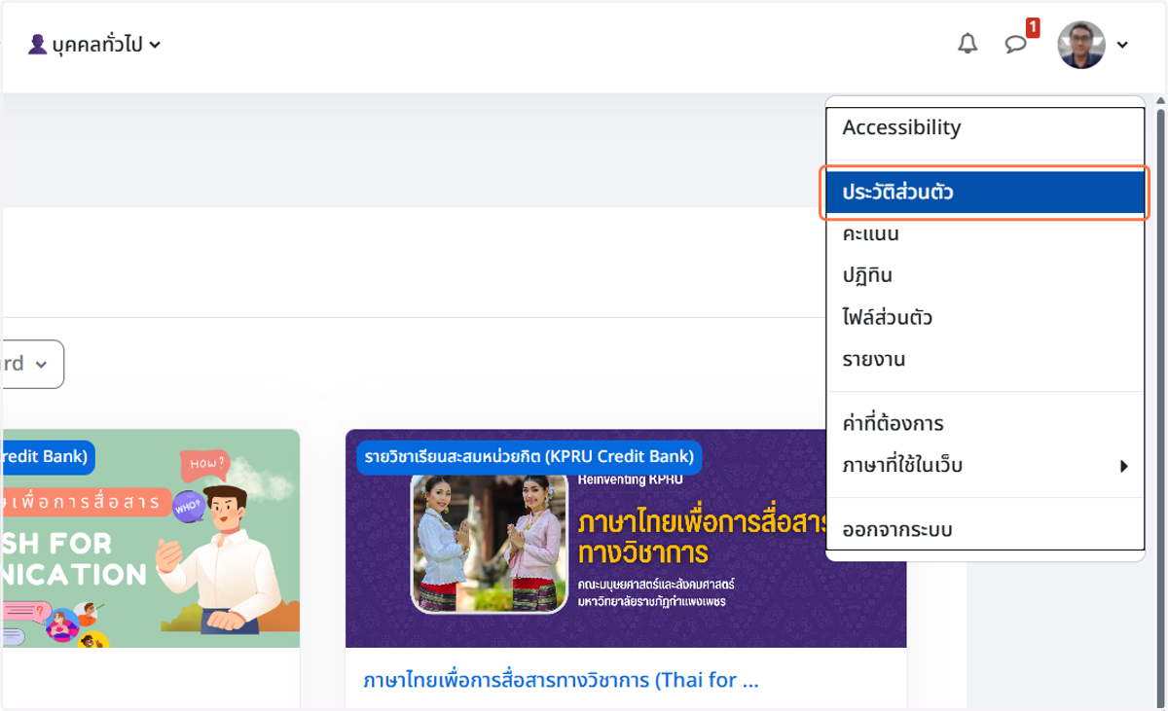The image size is (1168, 711).
Task: Expand the บุคคลทั่วไป dropdown menu
Action: pyautogui.click(x=94, y=44)
